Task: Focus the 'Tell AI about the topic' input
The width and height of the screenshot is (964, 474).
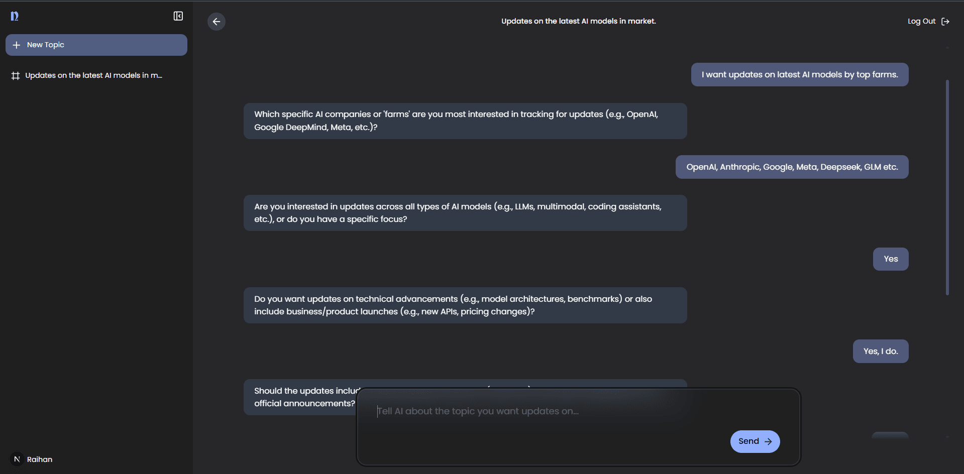Action: (x=553, y=411)
